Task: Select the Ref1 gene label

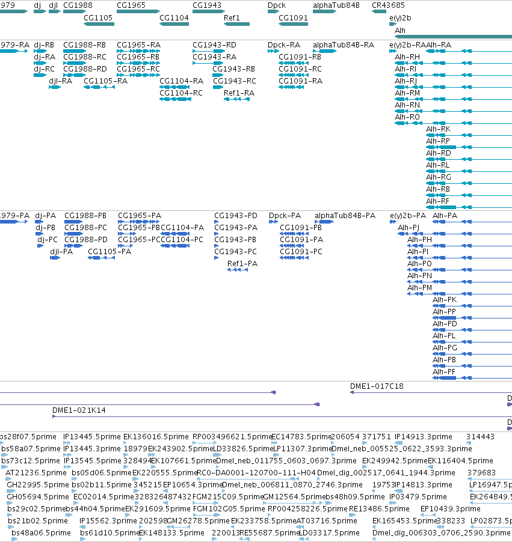Action: click(x=232, y=17)
